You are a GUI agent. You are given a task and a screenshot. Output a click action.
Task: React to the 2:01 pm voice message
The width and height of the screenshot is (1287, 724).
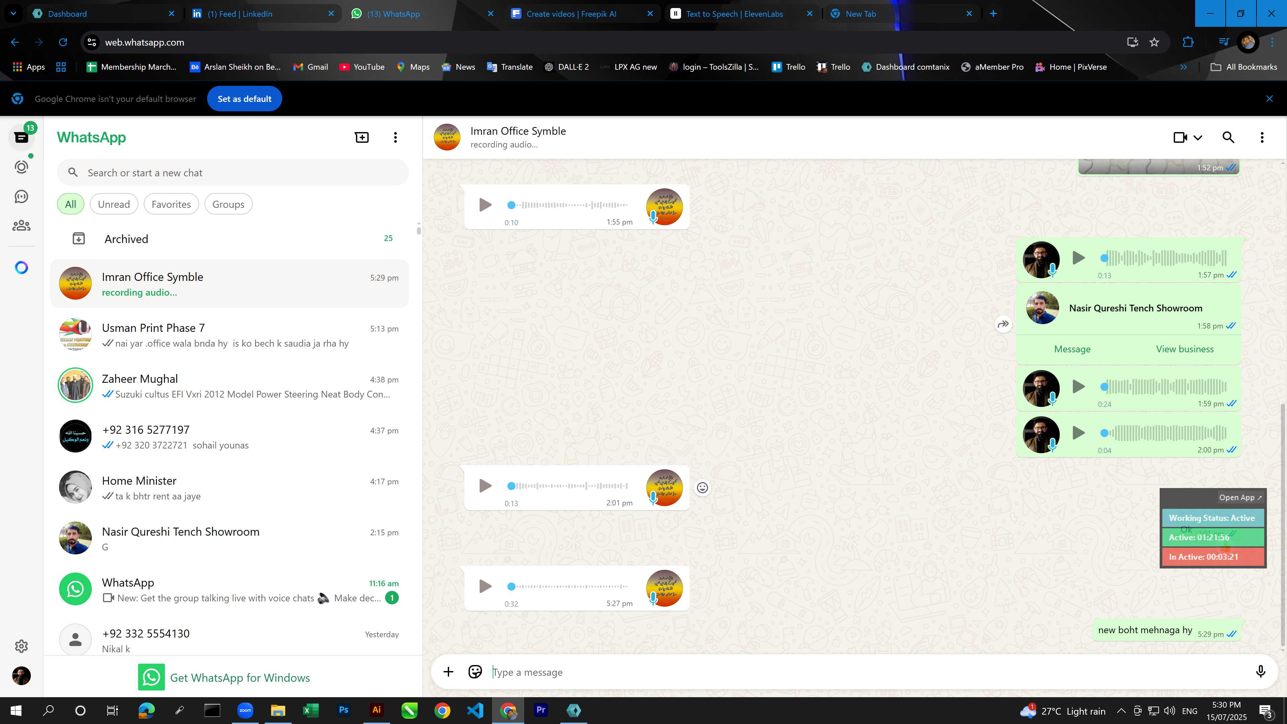point(702,488)
